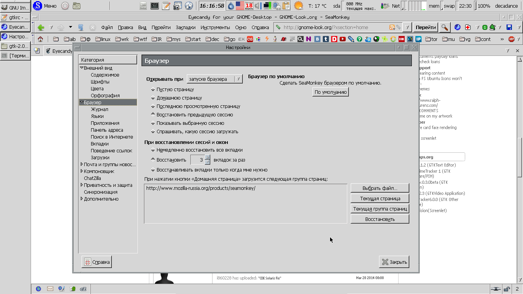
Task: Click the blue IP bookmark icon
Action: tap(418, 39)
